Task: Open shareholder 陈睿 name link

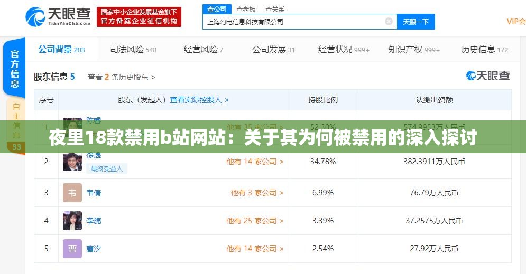Action: coord(94,120)
